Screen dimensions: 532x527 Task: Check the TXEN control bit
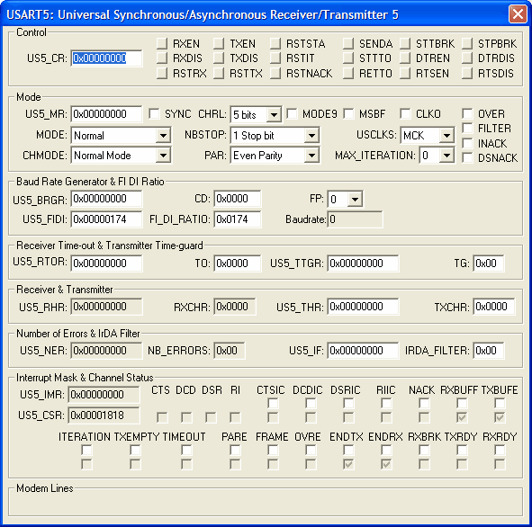point(219,44)
